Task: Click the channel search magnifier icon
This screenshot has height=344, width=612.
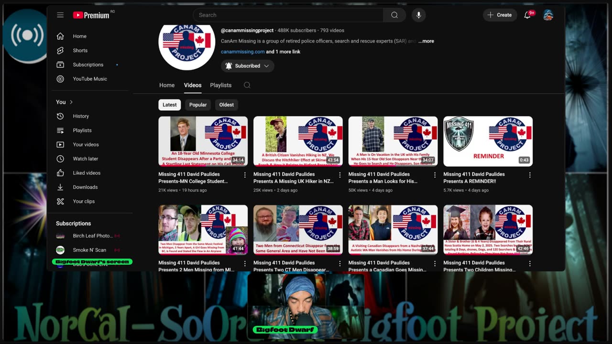Action: click(247, 85)
